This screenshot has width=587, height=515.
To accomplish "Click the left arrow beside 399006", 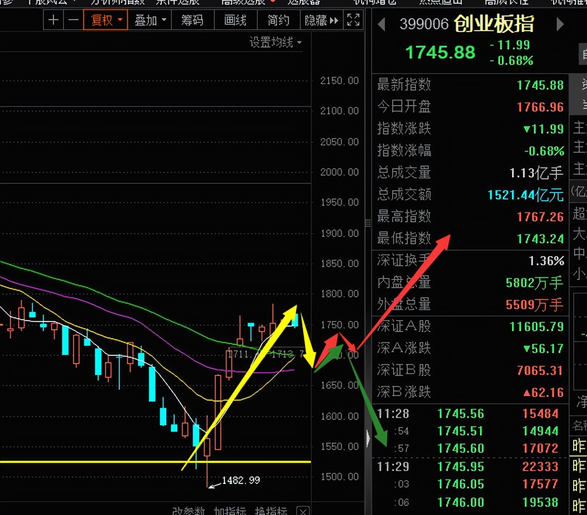I will [x=382, y=24].
